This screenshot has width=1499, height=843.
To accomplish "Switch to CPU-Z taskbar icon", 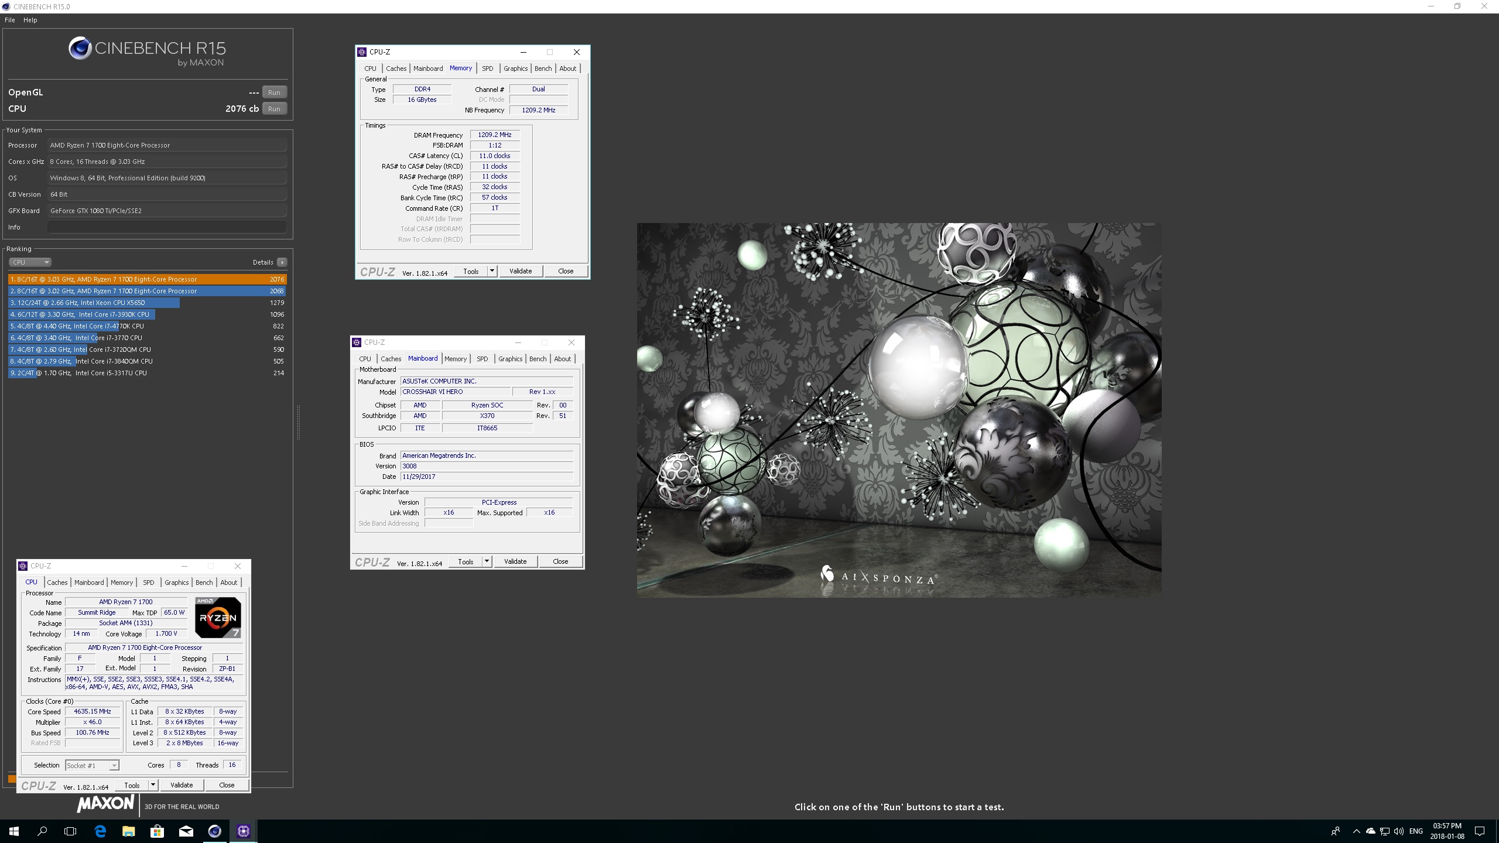I will click(x=243, y=831).
